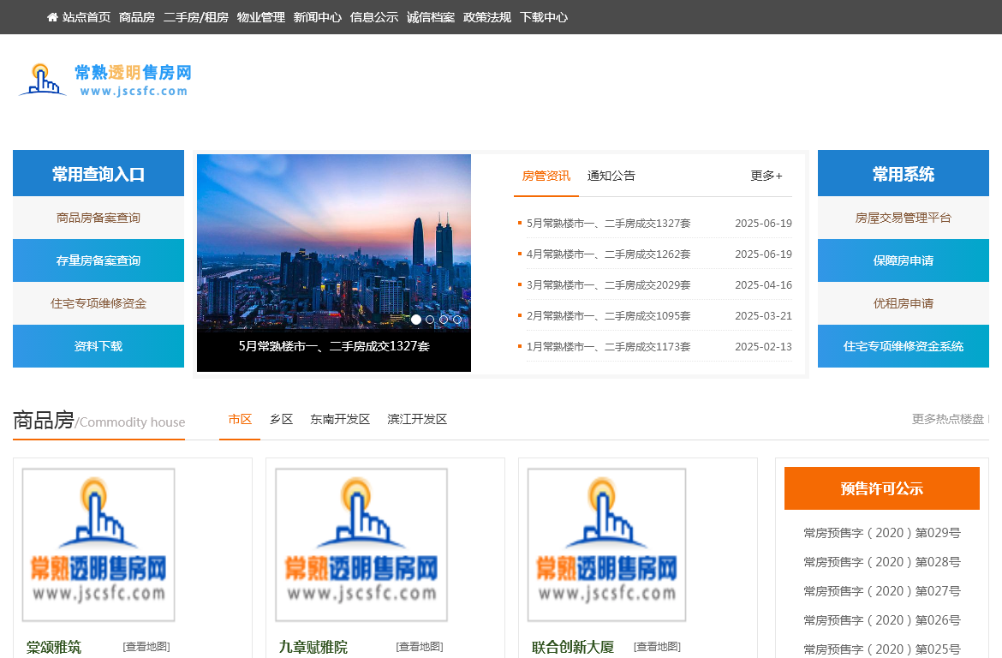Click the 联合创新大厦 placeholder image

tap(606, 543)
